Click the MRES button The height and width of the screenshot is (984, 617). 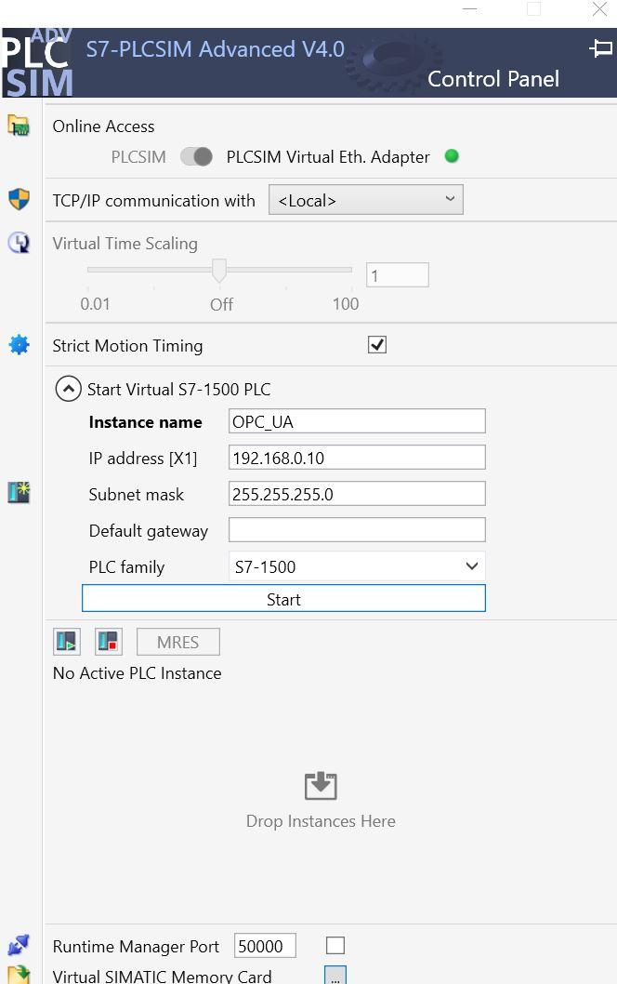click(178, 642)
